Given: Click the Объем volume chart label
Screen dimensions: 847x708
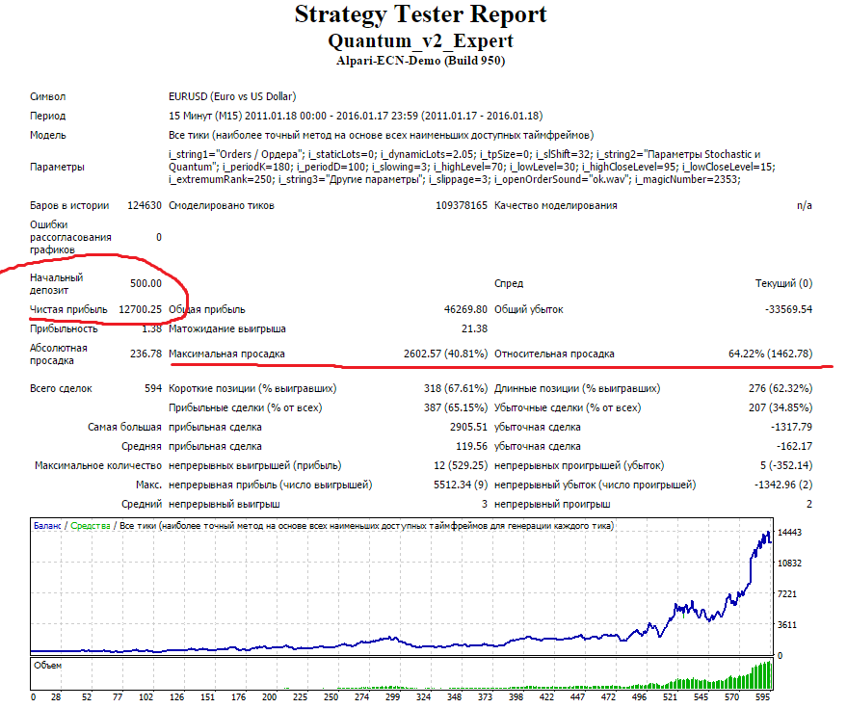Looking at the screenshot, I should (x=47, y=666).
